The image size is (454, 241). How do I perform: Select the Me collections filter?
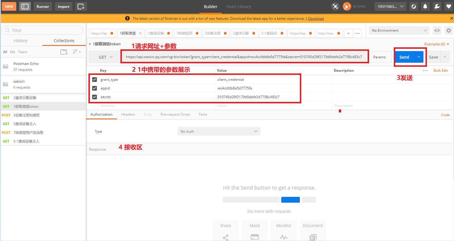[x=13, y=52]
